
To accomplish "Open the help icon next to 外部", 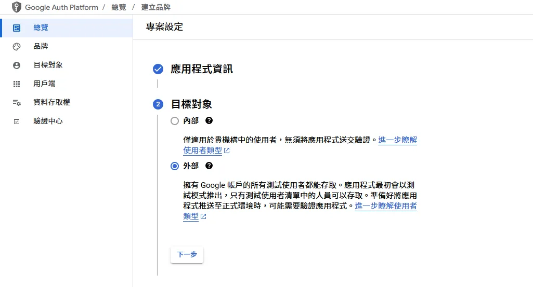I will click(209, 166).
